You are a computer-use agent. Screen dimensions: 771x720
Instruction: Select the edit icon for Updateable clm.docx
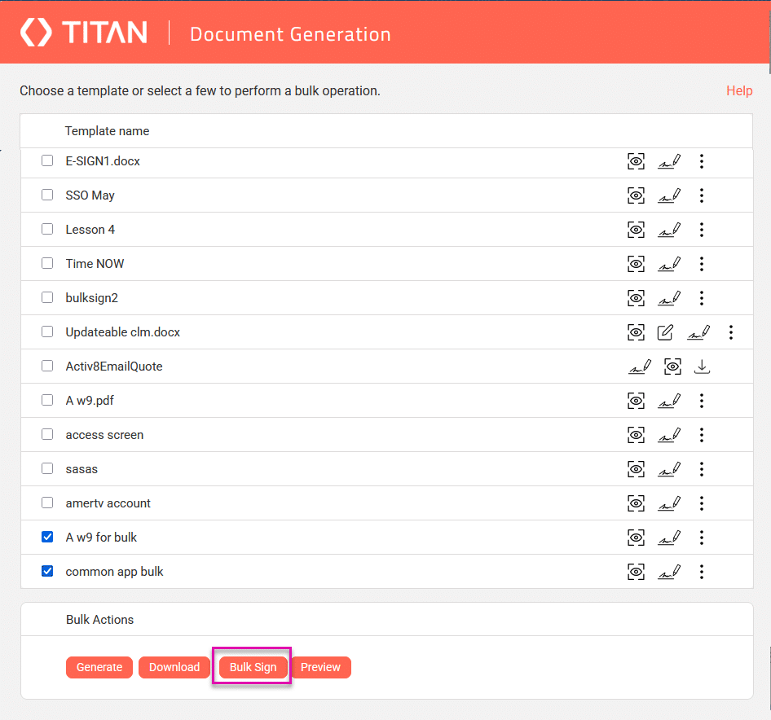pos(664,331)
